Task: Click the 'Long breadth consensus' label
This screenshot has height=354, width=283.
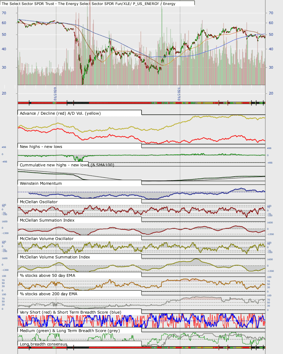Action: (x=43, y=344)
